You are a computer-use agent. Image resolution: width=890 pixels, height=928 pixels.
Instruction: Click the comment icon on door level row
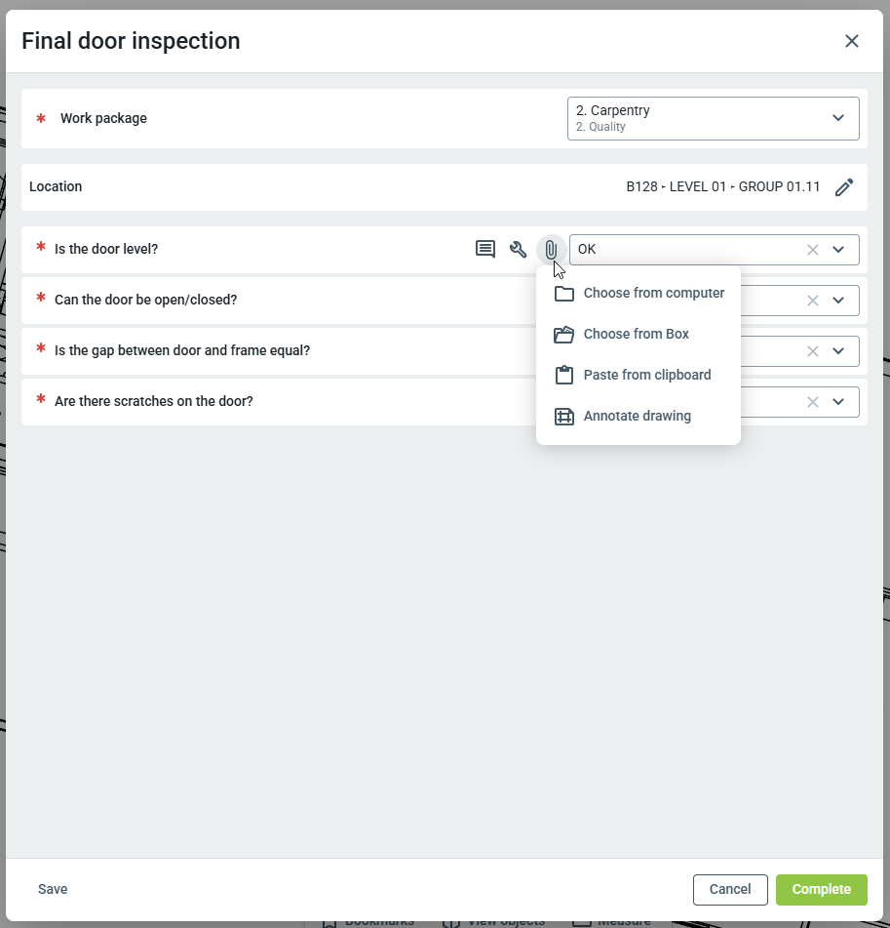point(484,249)
